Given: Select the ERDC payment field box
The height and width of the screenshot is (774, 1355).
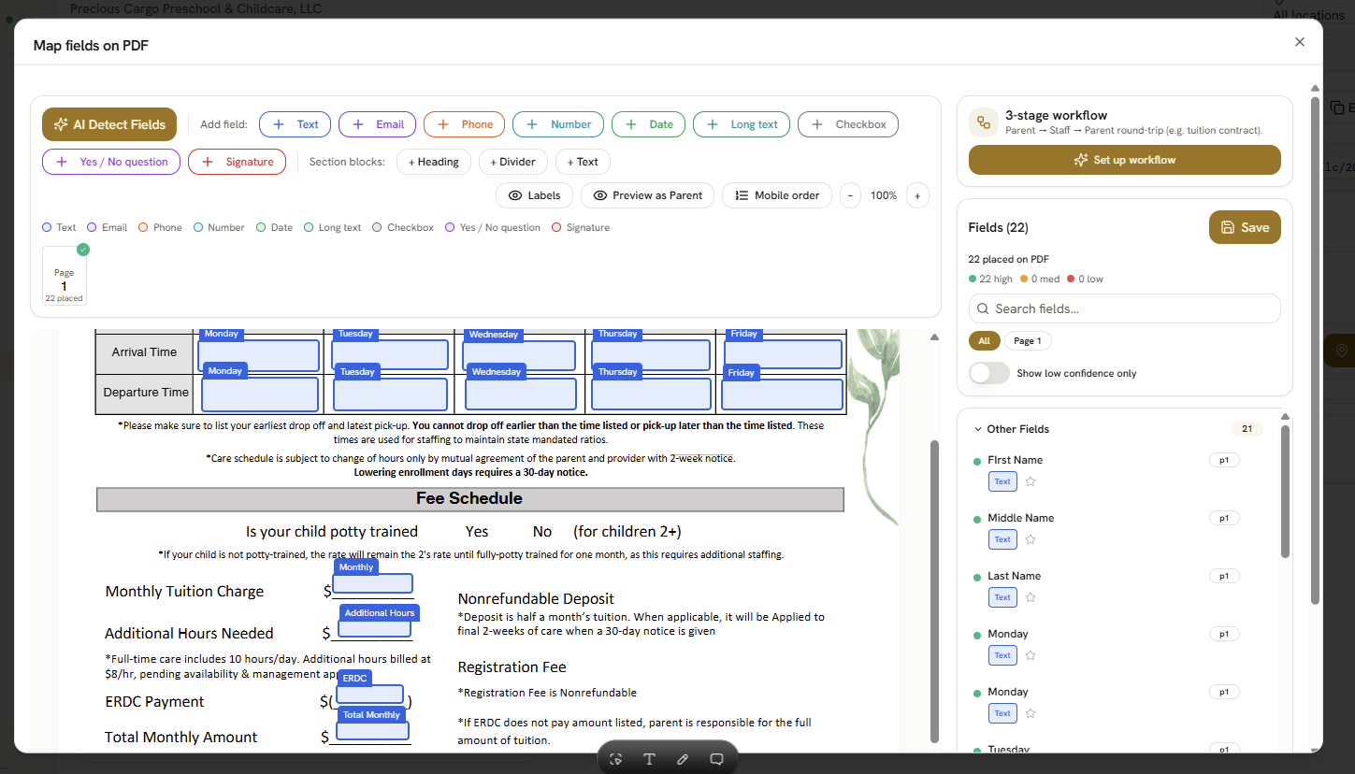Looking at the screenshot, I should 369,695.
